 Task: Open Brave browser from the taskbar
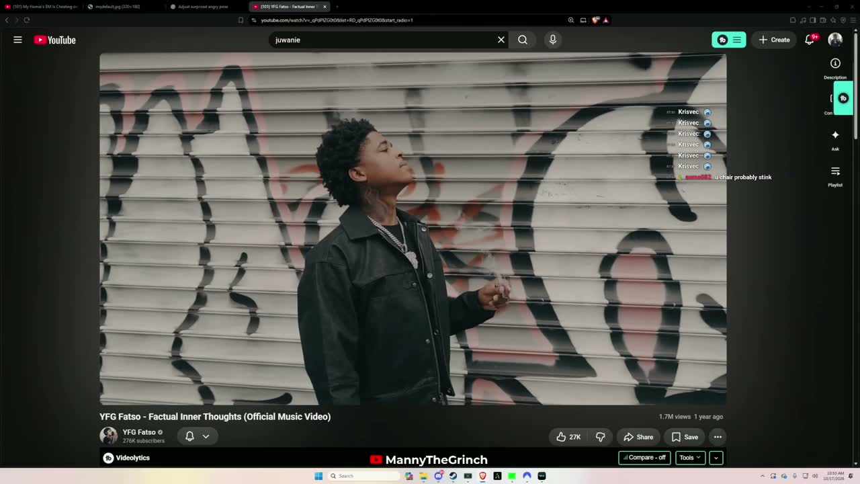click(x=482, y=476)
